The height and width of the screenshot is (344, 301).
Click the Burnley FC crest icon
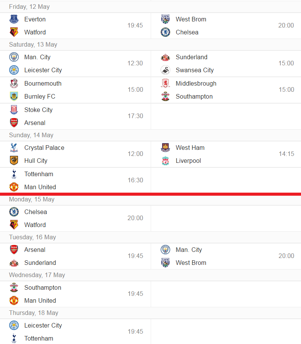coord(14,96)
